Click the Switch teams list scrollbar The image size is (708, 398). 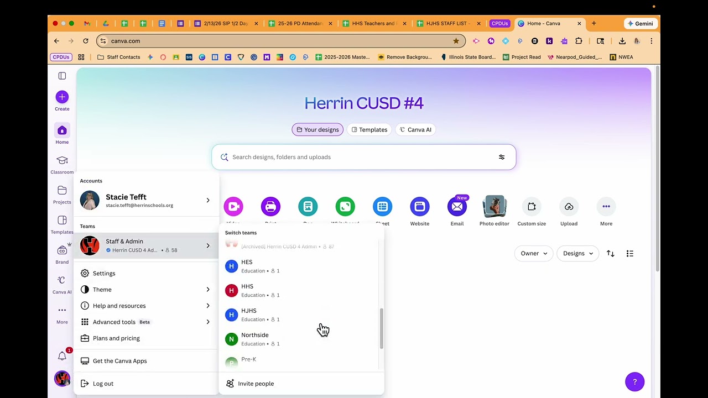point(381,328)
